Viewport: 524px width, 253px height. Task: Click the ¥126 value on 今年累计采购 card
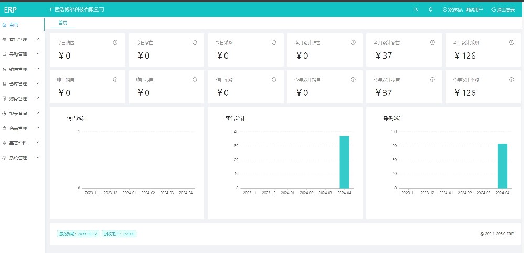coord(465,93)
